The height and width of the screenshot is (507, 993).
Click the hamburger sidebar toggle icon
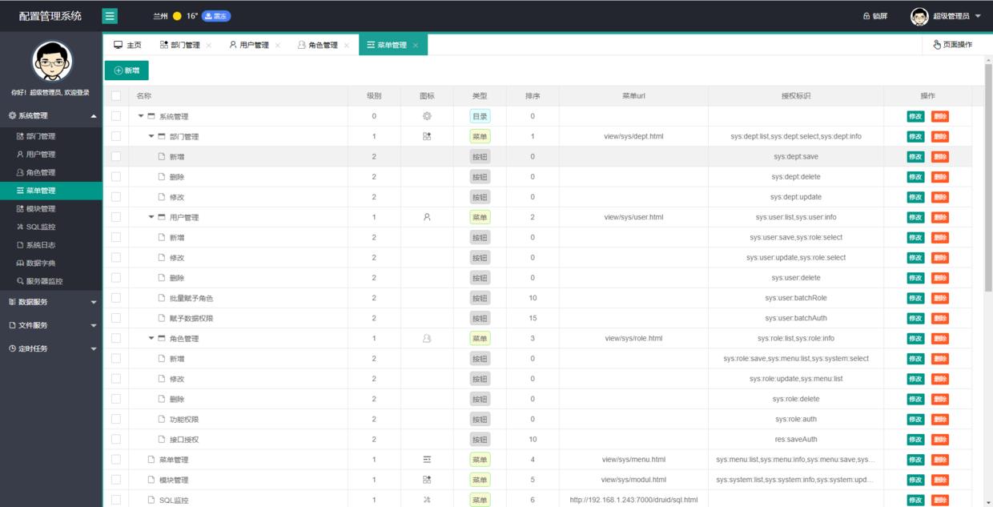[x=110, y=16]
